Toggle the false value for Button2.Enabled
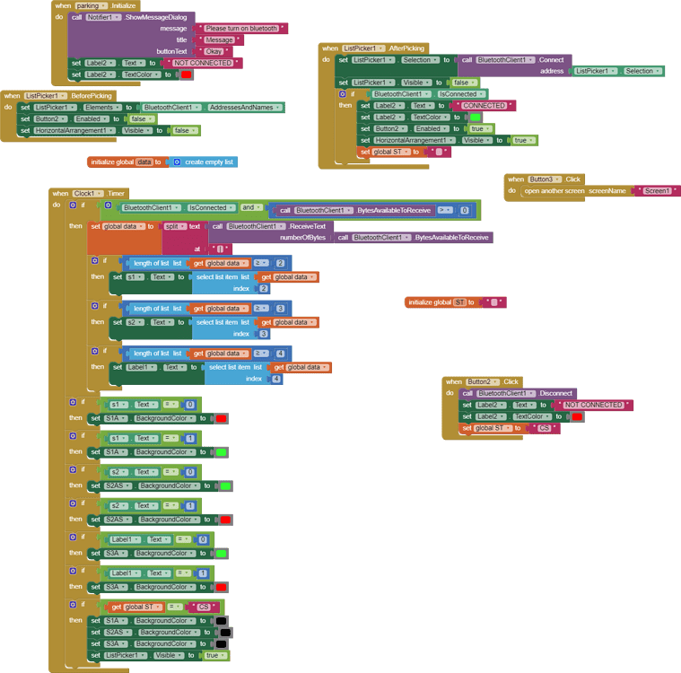This screenshot has height=673, width=681. [142, 119]
